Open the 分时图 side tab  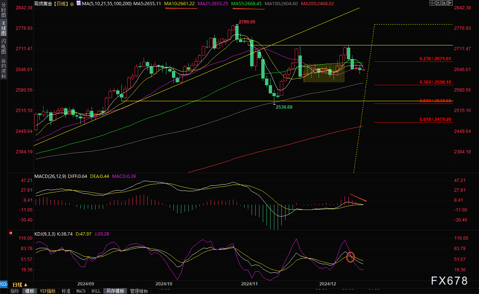click(3, 12)
